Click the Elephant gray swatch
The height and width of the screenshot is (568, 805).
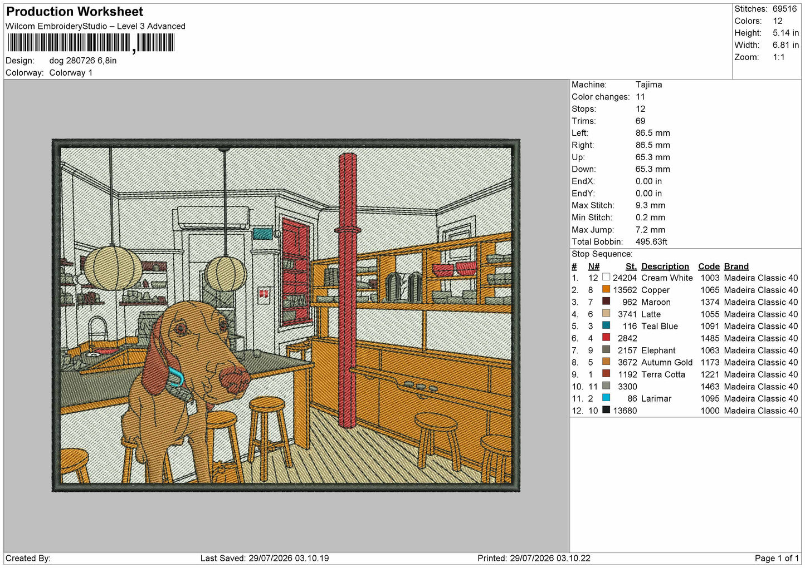point(606,350)
